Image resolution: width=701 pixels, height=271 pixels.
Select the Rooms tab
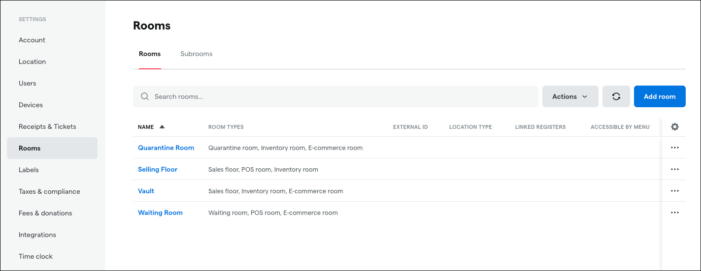point(150,54)
